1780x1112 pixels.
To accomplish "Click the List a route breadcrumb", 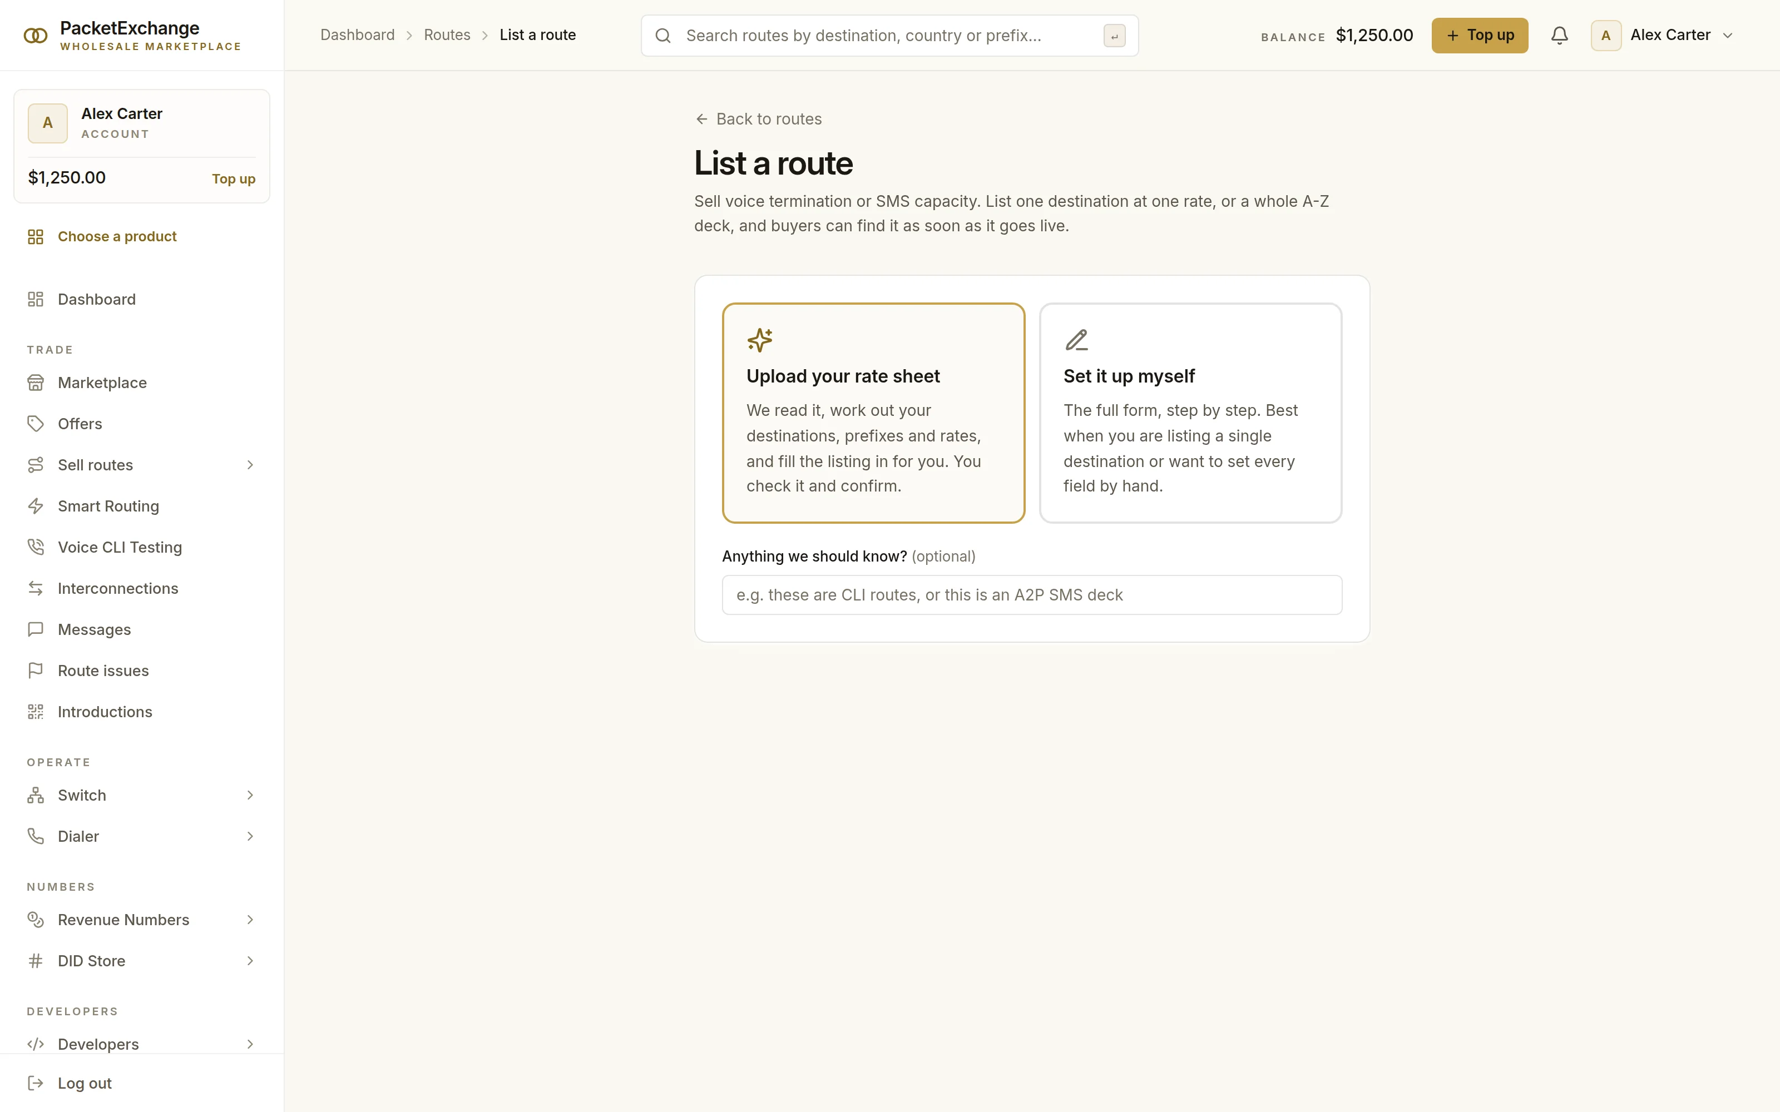I will (538, 35).
